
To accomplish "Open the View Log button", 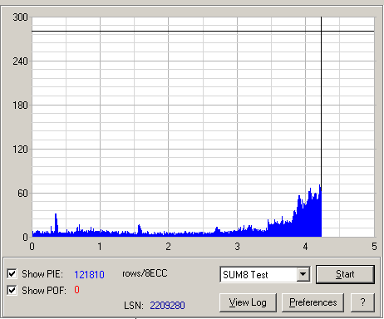I will tap(248, 302).
